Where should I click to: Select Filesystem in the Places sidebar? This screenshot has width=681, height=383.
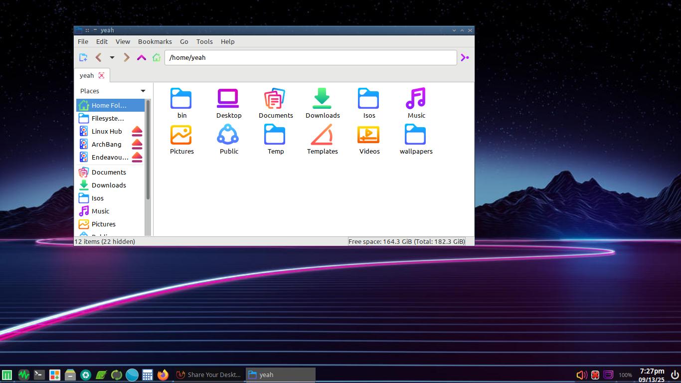(x=107, y=118)
